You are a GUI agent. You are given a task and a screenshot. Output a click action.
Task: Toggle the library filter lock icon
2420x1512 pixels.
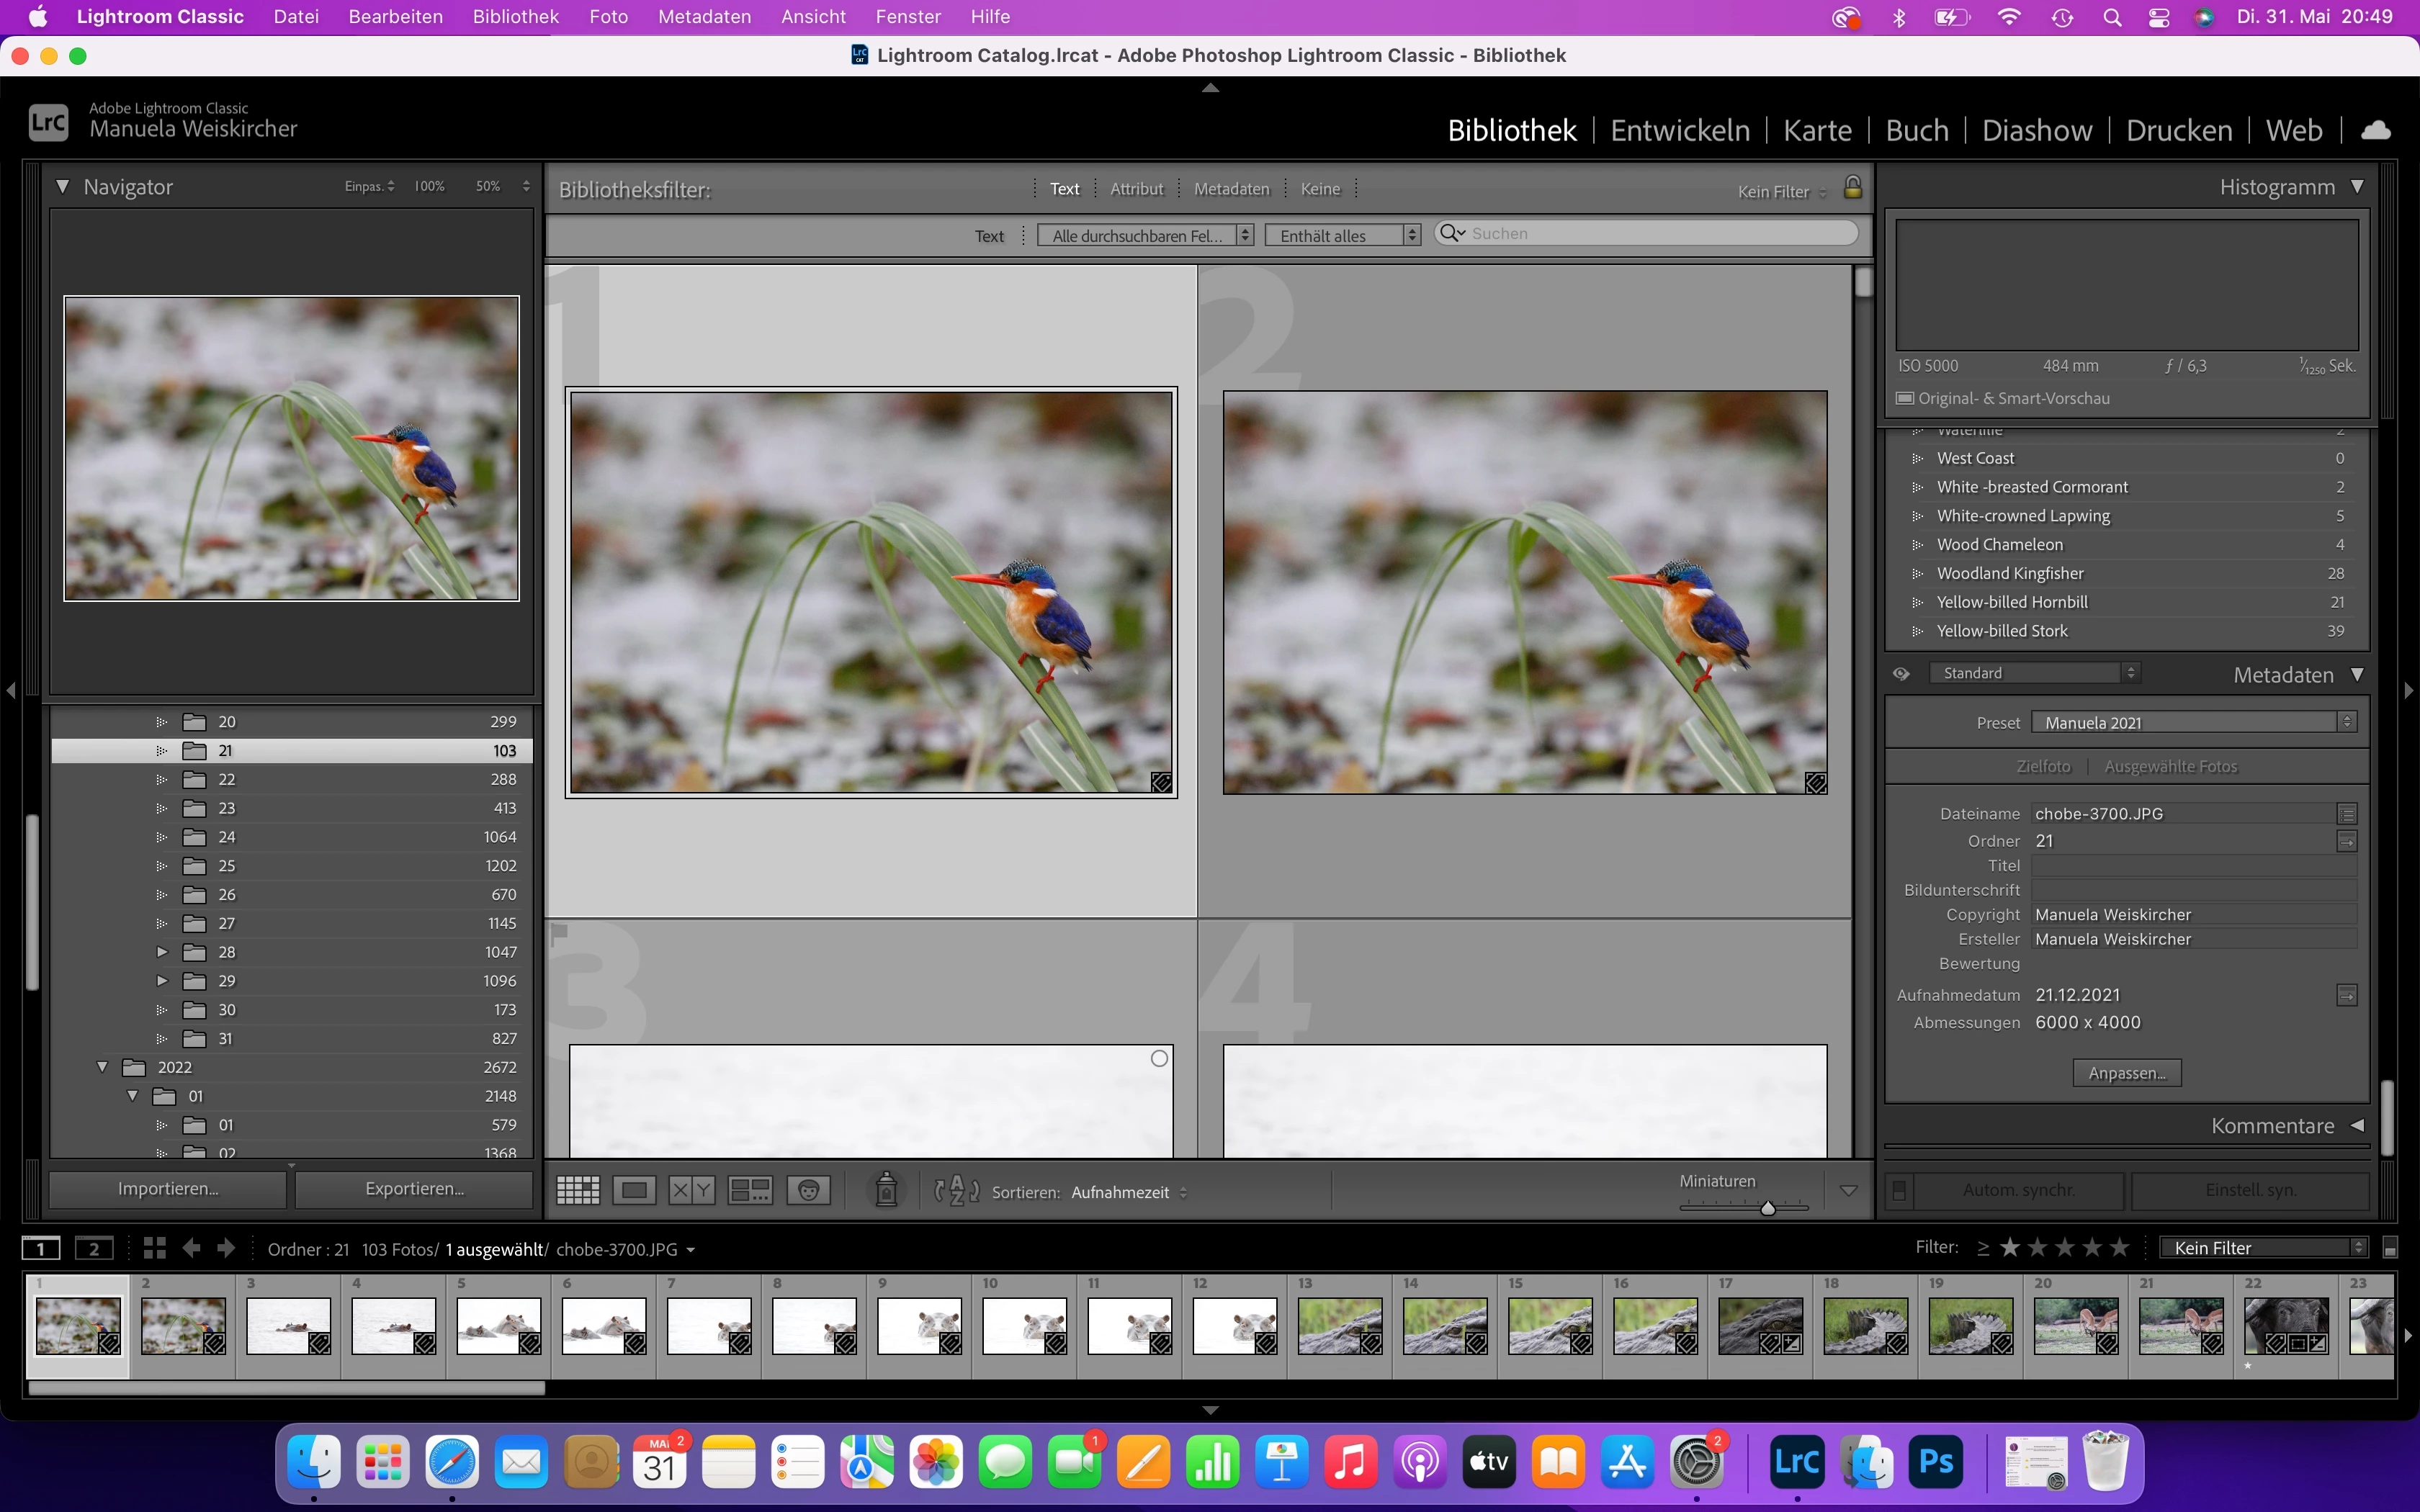[x=1852, y=188]
